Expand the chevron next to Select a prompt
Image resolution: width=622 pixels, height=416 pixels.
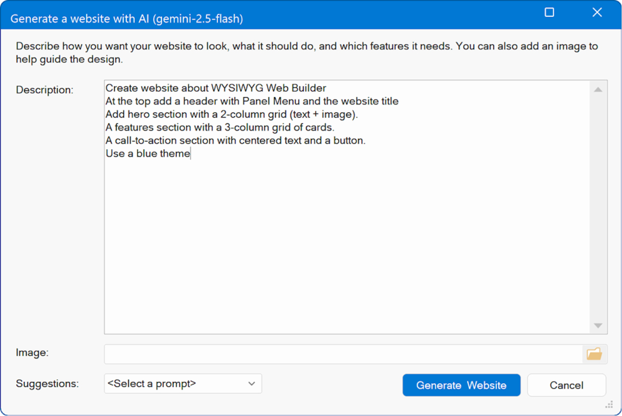[x=251, y=384]
